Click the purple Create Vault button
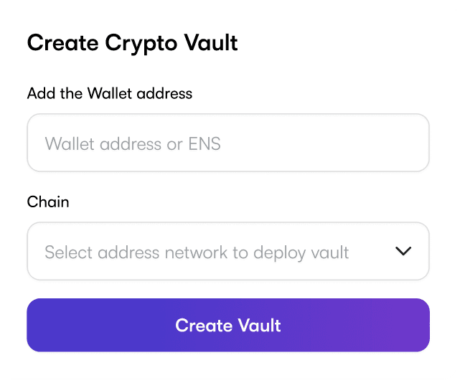The image size is (465, 388). pyautogui.click(x=227, y=325)
